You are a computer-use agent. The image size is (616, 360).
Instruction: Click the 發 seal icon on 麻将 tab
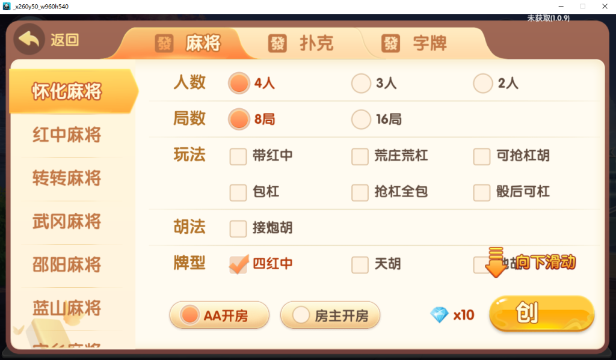coord(165,43)
